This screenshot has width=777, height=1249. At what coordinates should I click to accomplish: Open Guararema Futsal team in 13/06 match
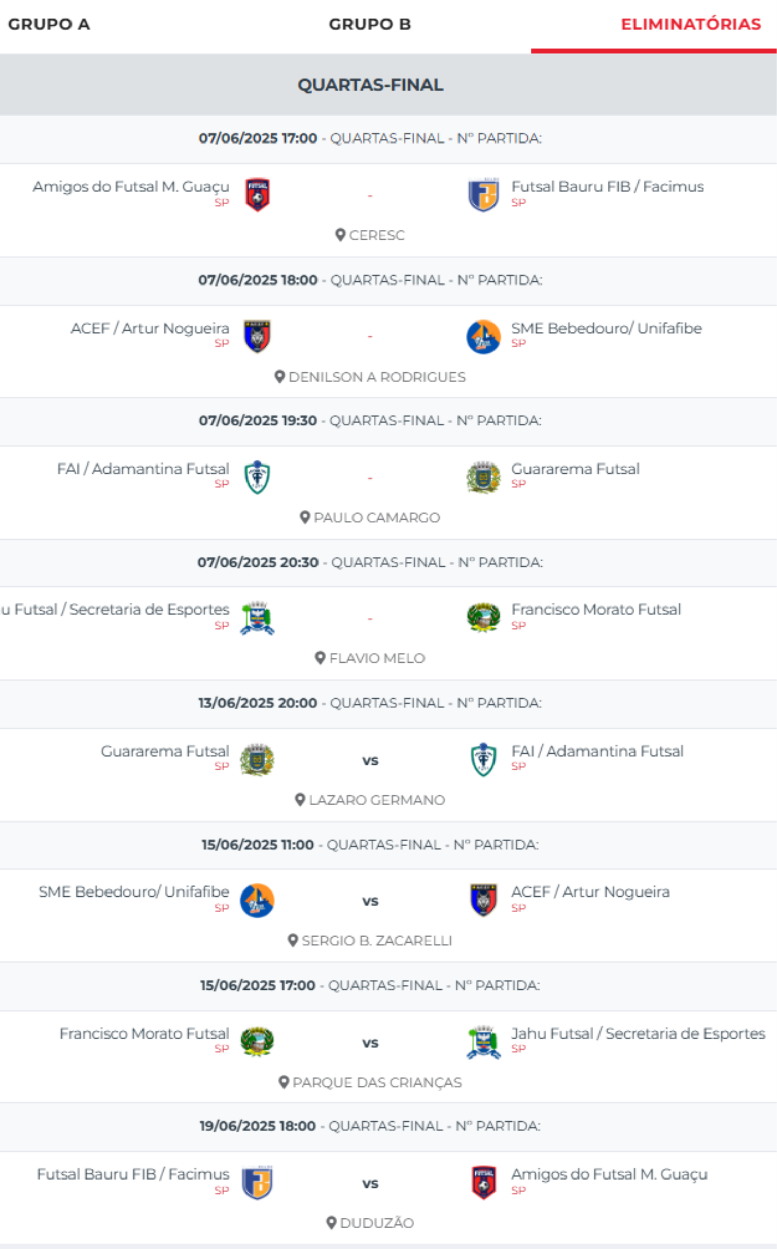click(165, 751)
